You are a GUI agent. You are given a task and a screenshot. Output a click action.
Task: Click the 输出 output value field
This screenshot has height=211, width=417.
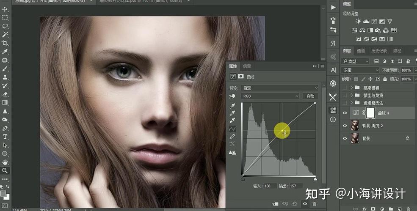(x=296, y=186)
